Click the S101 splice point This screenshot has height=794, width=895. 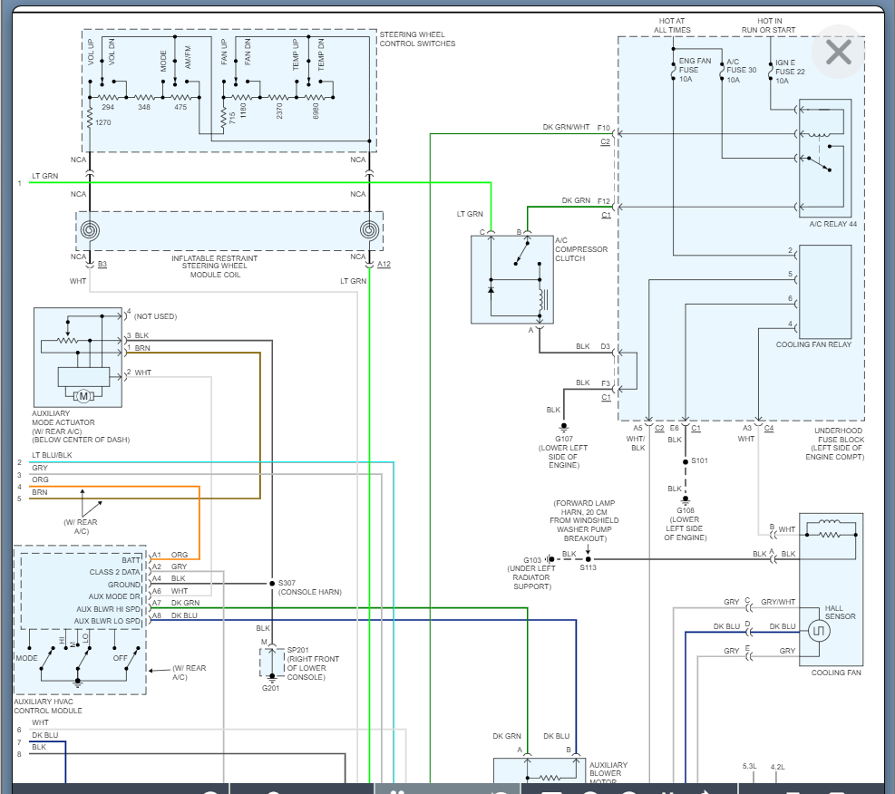point(685,461)
